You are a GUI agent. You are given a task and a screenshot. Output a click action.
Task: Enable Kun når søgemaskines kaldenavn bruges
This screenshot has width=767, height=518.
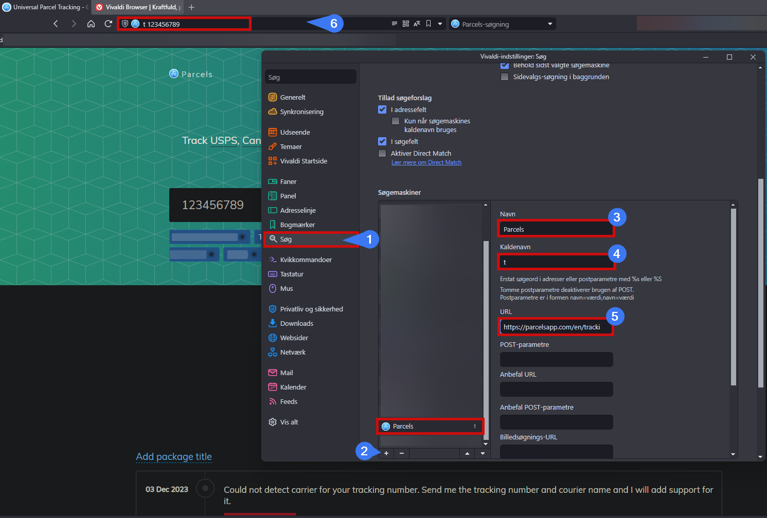pos(396,121)
